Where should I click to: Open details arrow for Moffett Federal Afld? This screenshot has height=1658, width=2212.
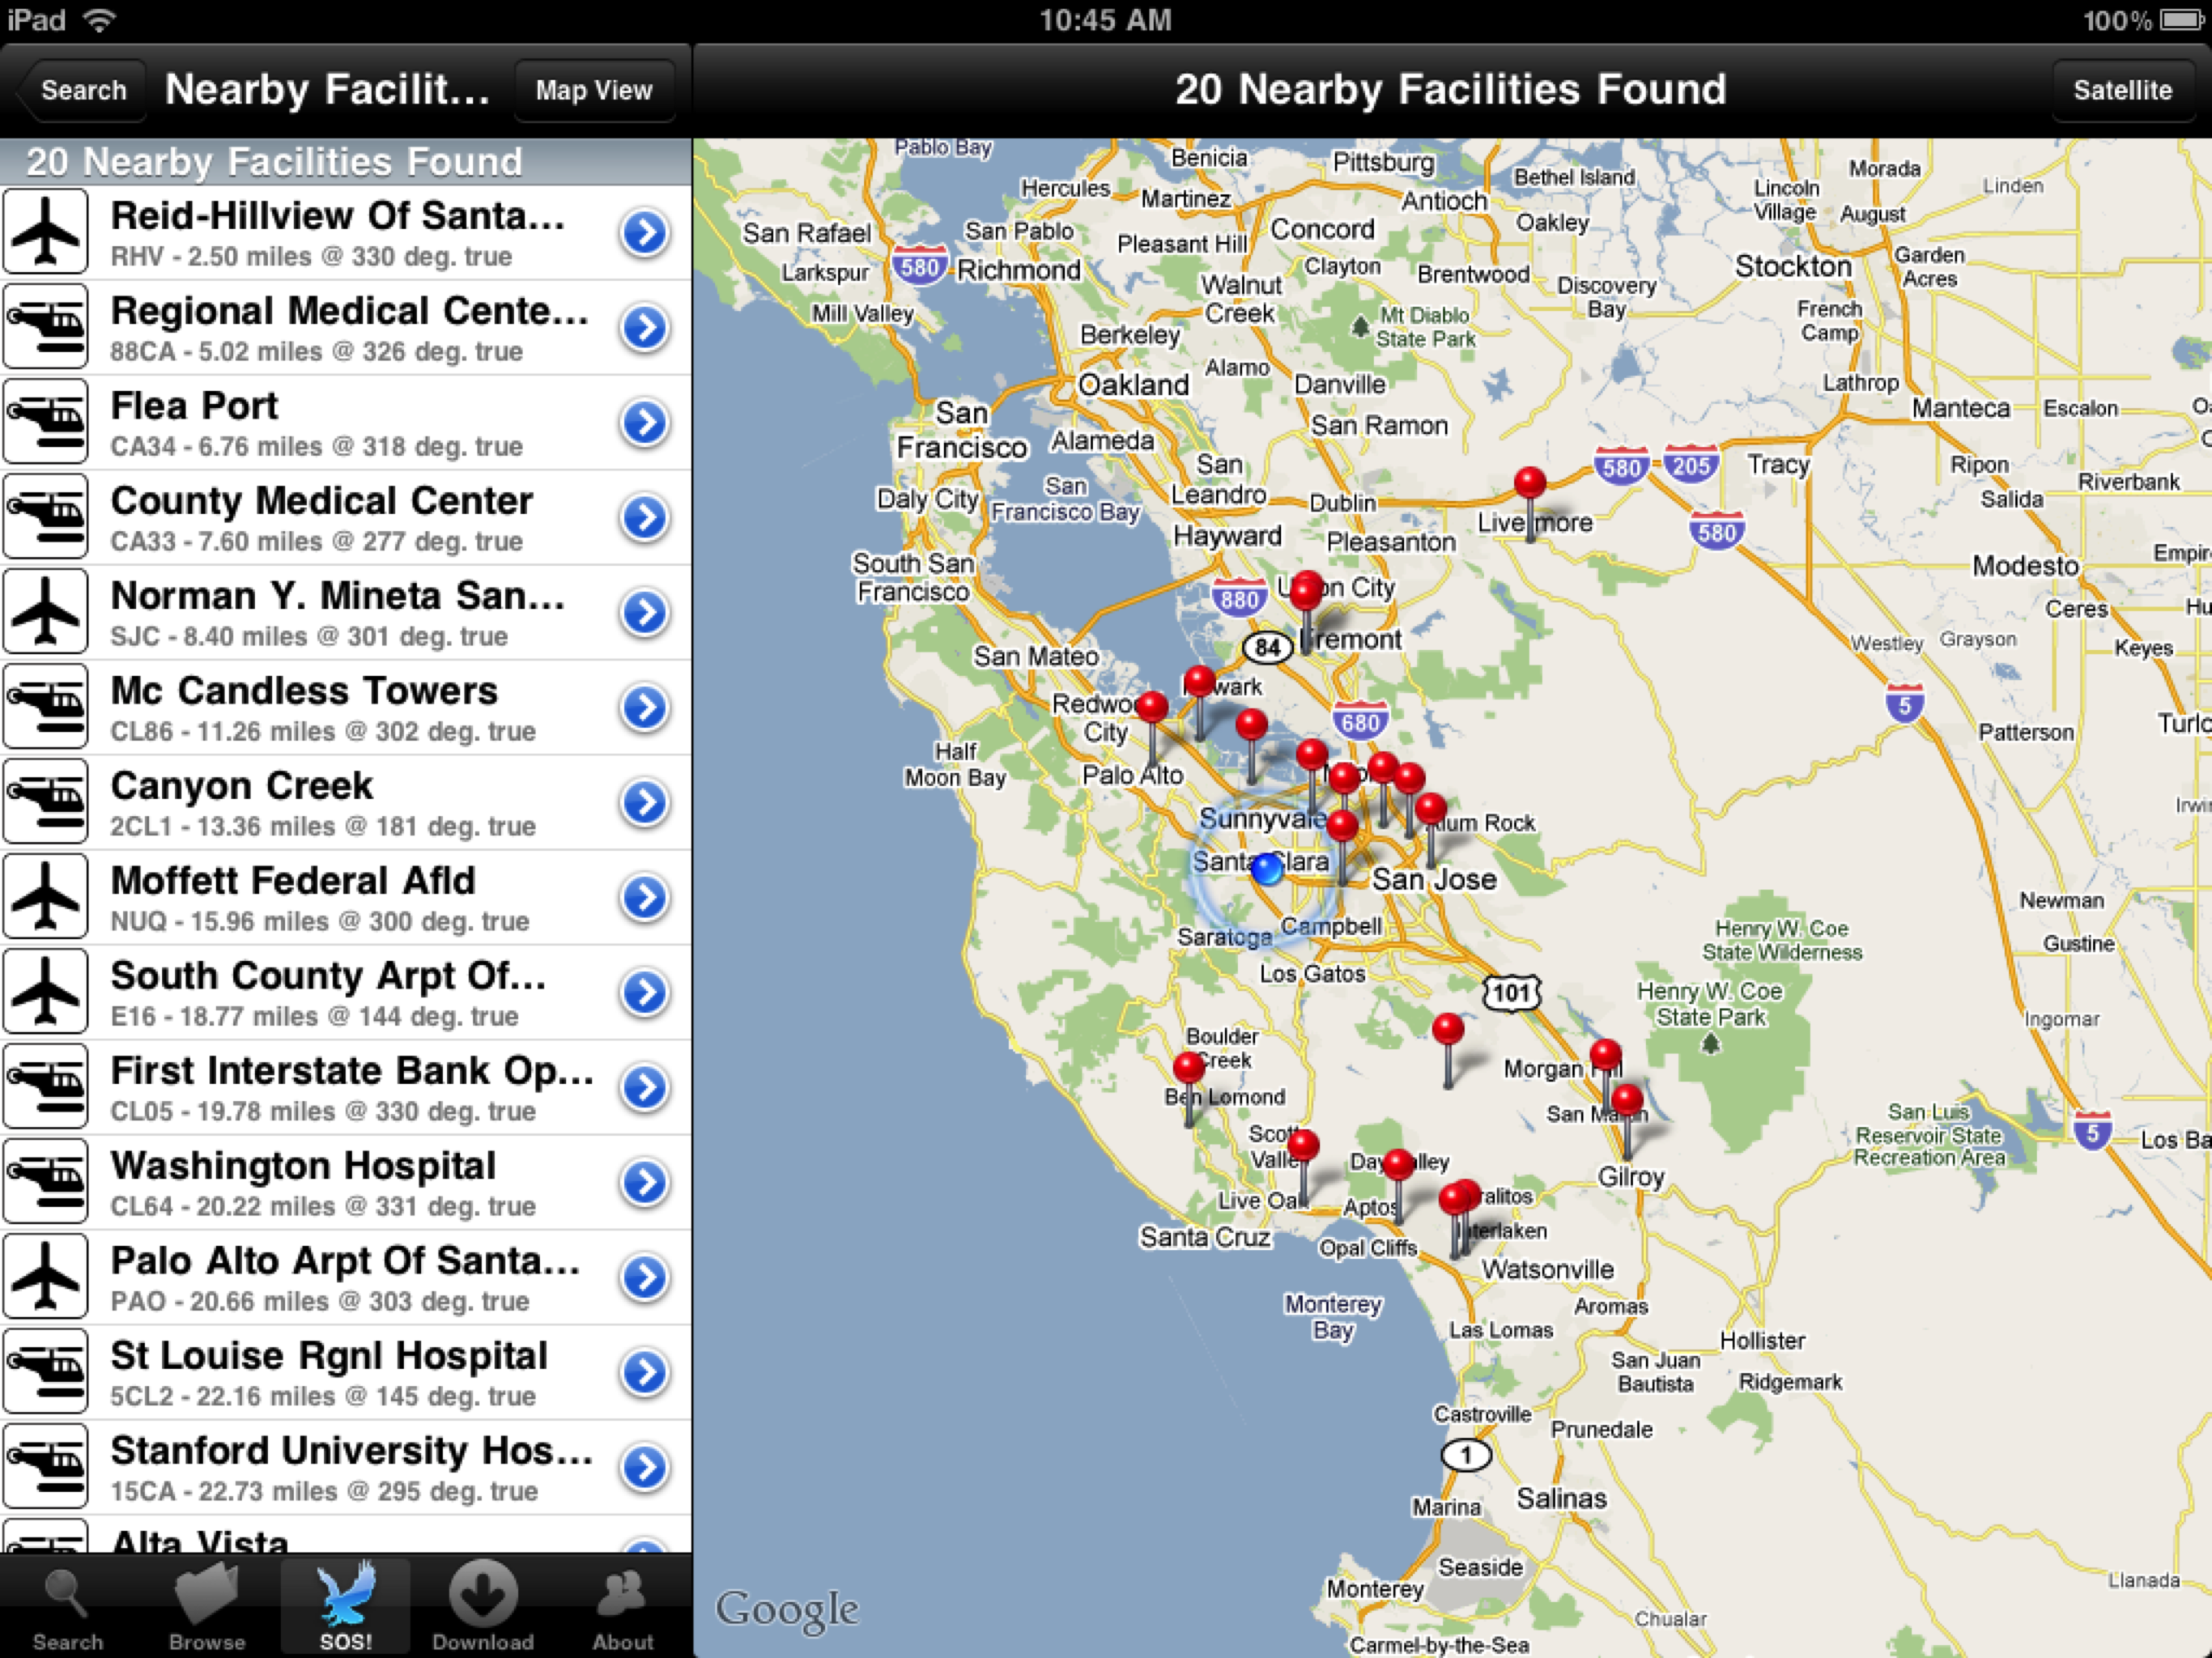(x=645, y=898)
